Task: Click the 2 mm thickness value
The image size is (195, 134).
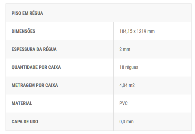Action: click(125, 49)
